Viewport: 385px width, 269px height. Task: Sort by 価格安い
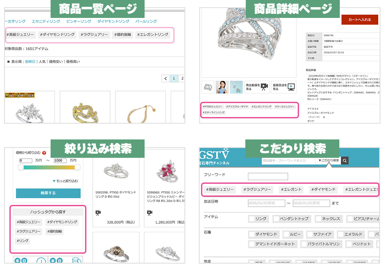click(x=56, y=61)
